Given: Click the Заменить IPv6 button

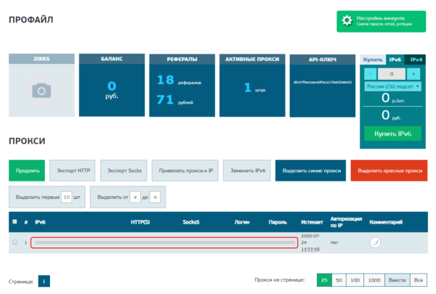Looking at the screenshot, I should [247, 171].
